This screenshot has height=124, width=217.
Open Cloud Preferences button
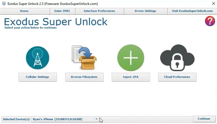point(177,77)
